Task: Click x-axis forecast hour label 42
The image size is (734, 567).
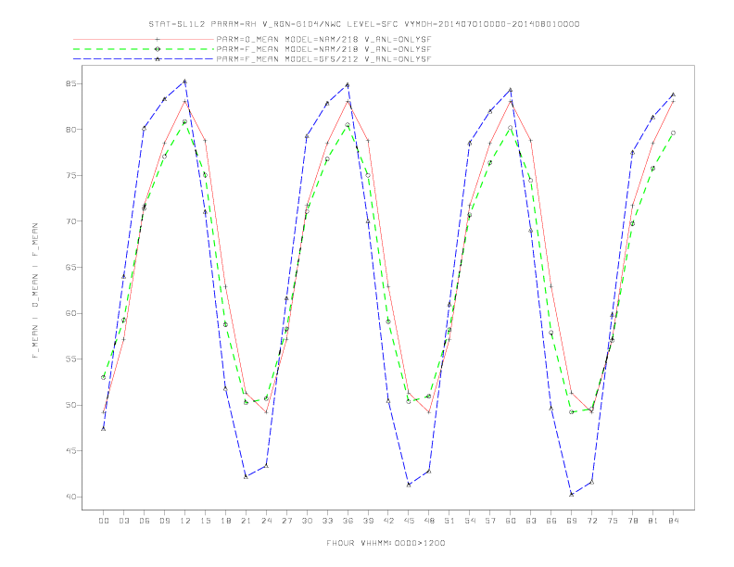Action: click(x=388, y=521)
